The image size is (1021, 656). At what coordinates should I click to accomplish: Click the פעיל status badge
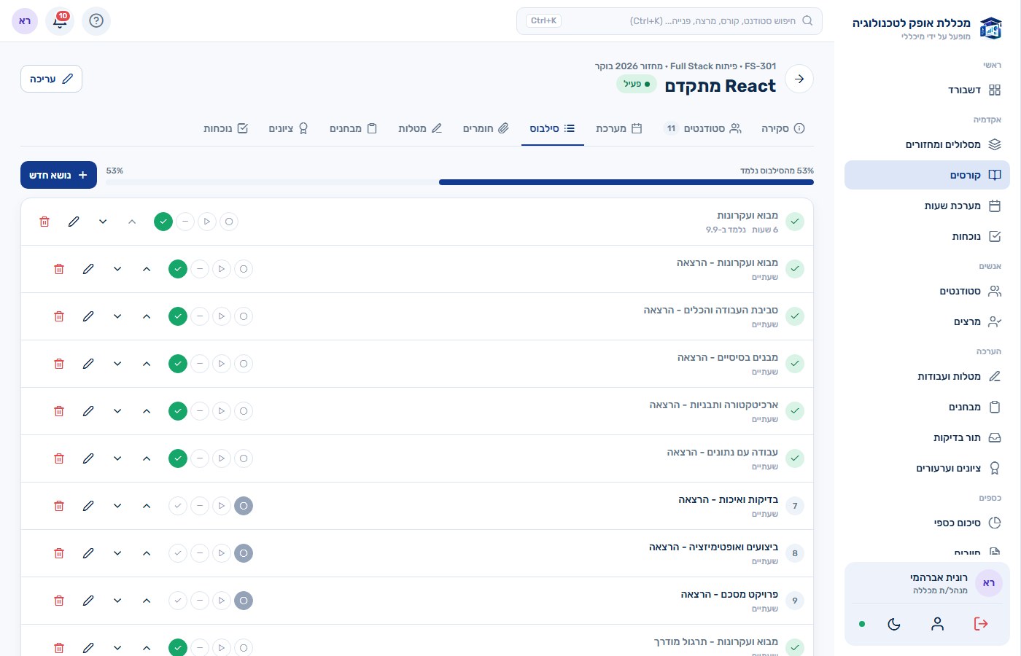click(x=637, y=84)
